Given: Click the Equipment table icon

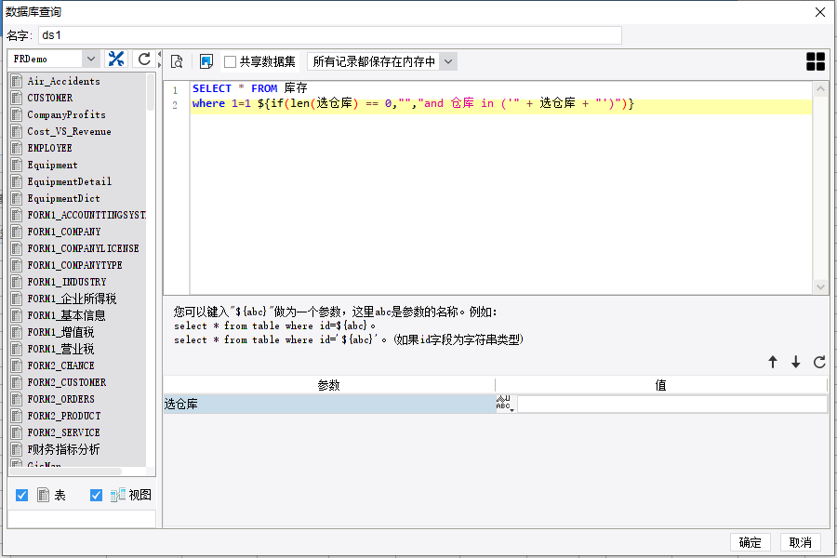Looking at the screenshot, I should pyautogui.click(x=17, y=165).
